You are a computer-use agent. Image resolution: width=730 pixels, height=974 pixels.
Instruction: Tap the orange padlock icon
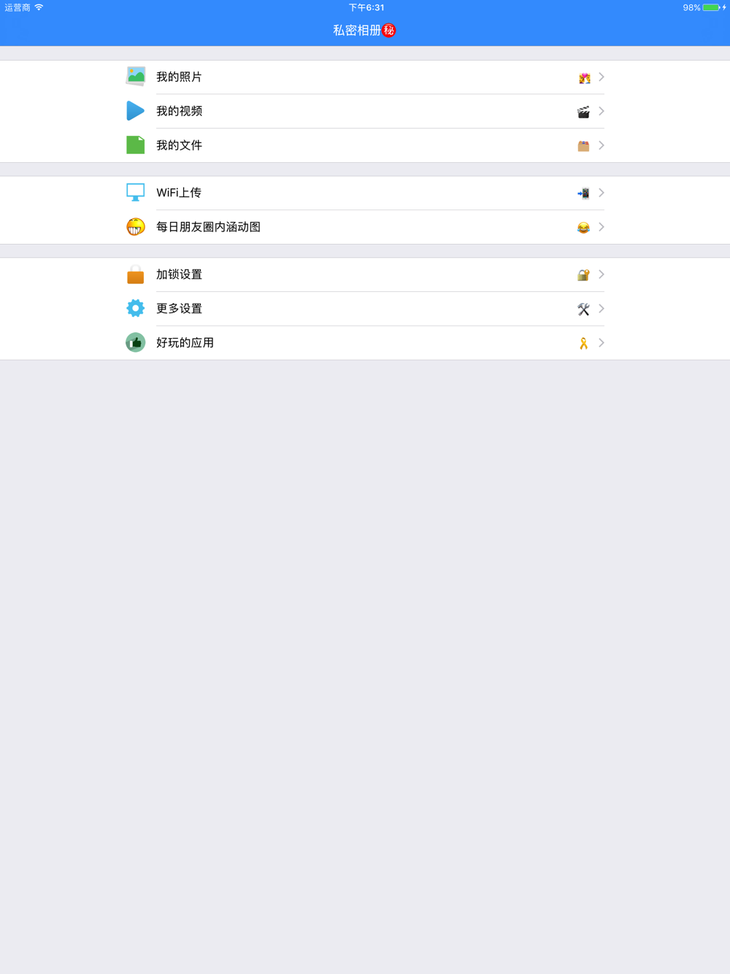pyautogui.click(x=135, y=275)
